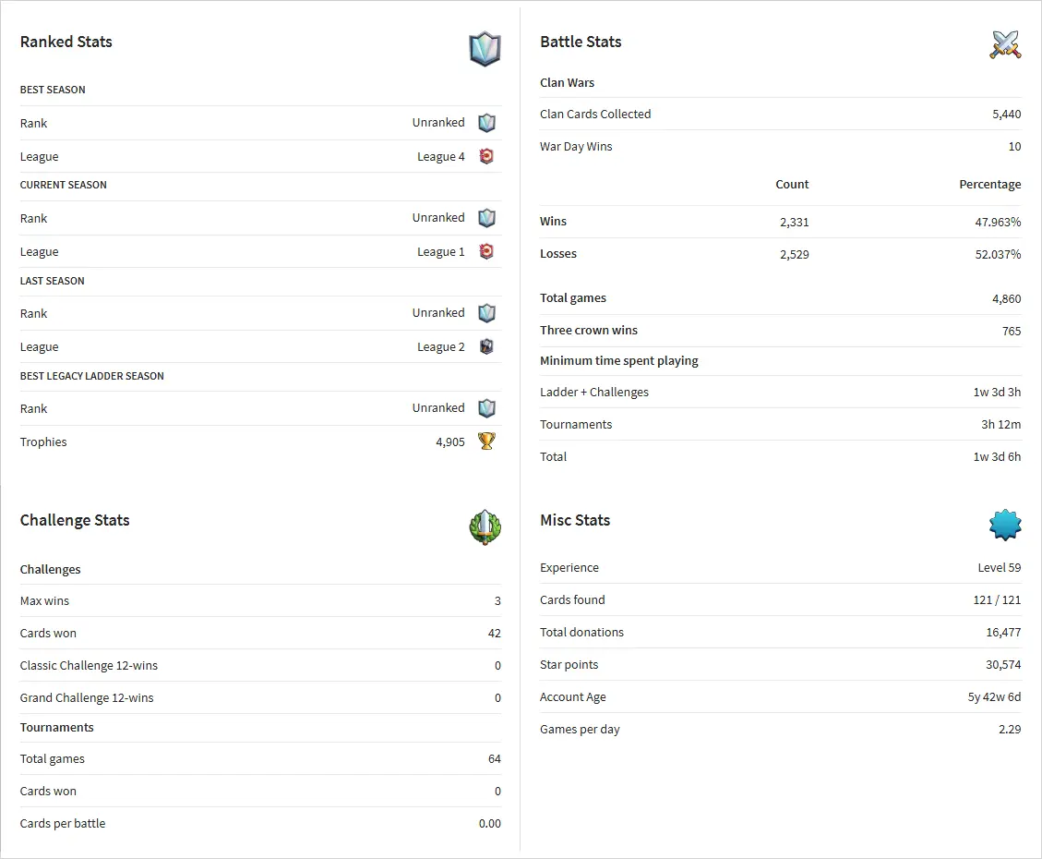Click the Grand Challenge 12-wins label
Image resolution: width=1042 pixels, height=859 pixels.
pyautogui.click(x=87, y=698)
